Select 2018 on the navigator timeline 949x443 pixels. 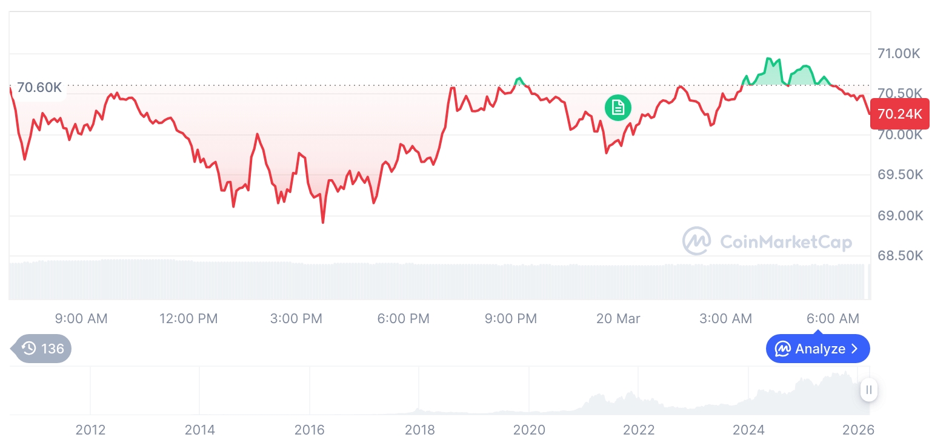point(419,430)
